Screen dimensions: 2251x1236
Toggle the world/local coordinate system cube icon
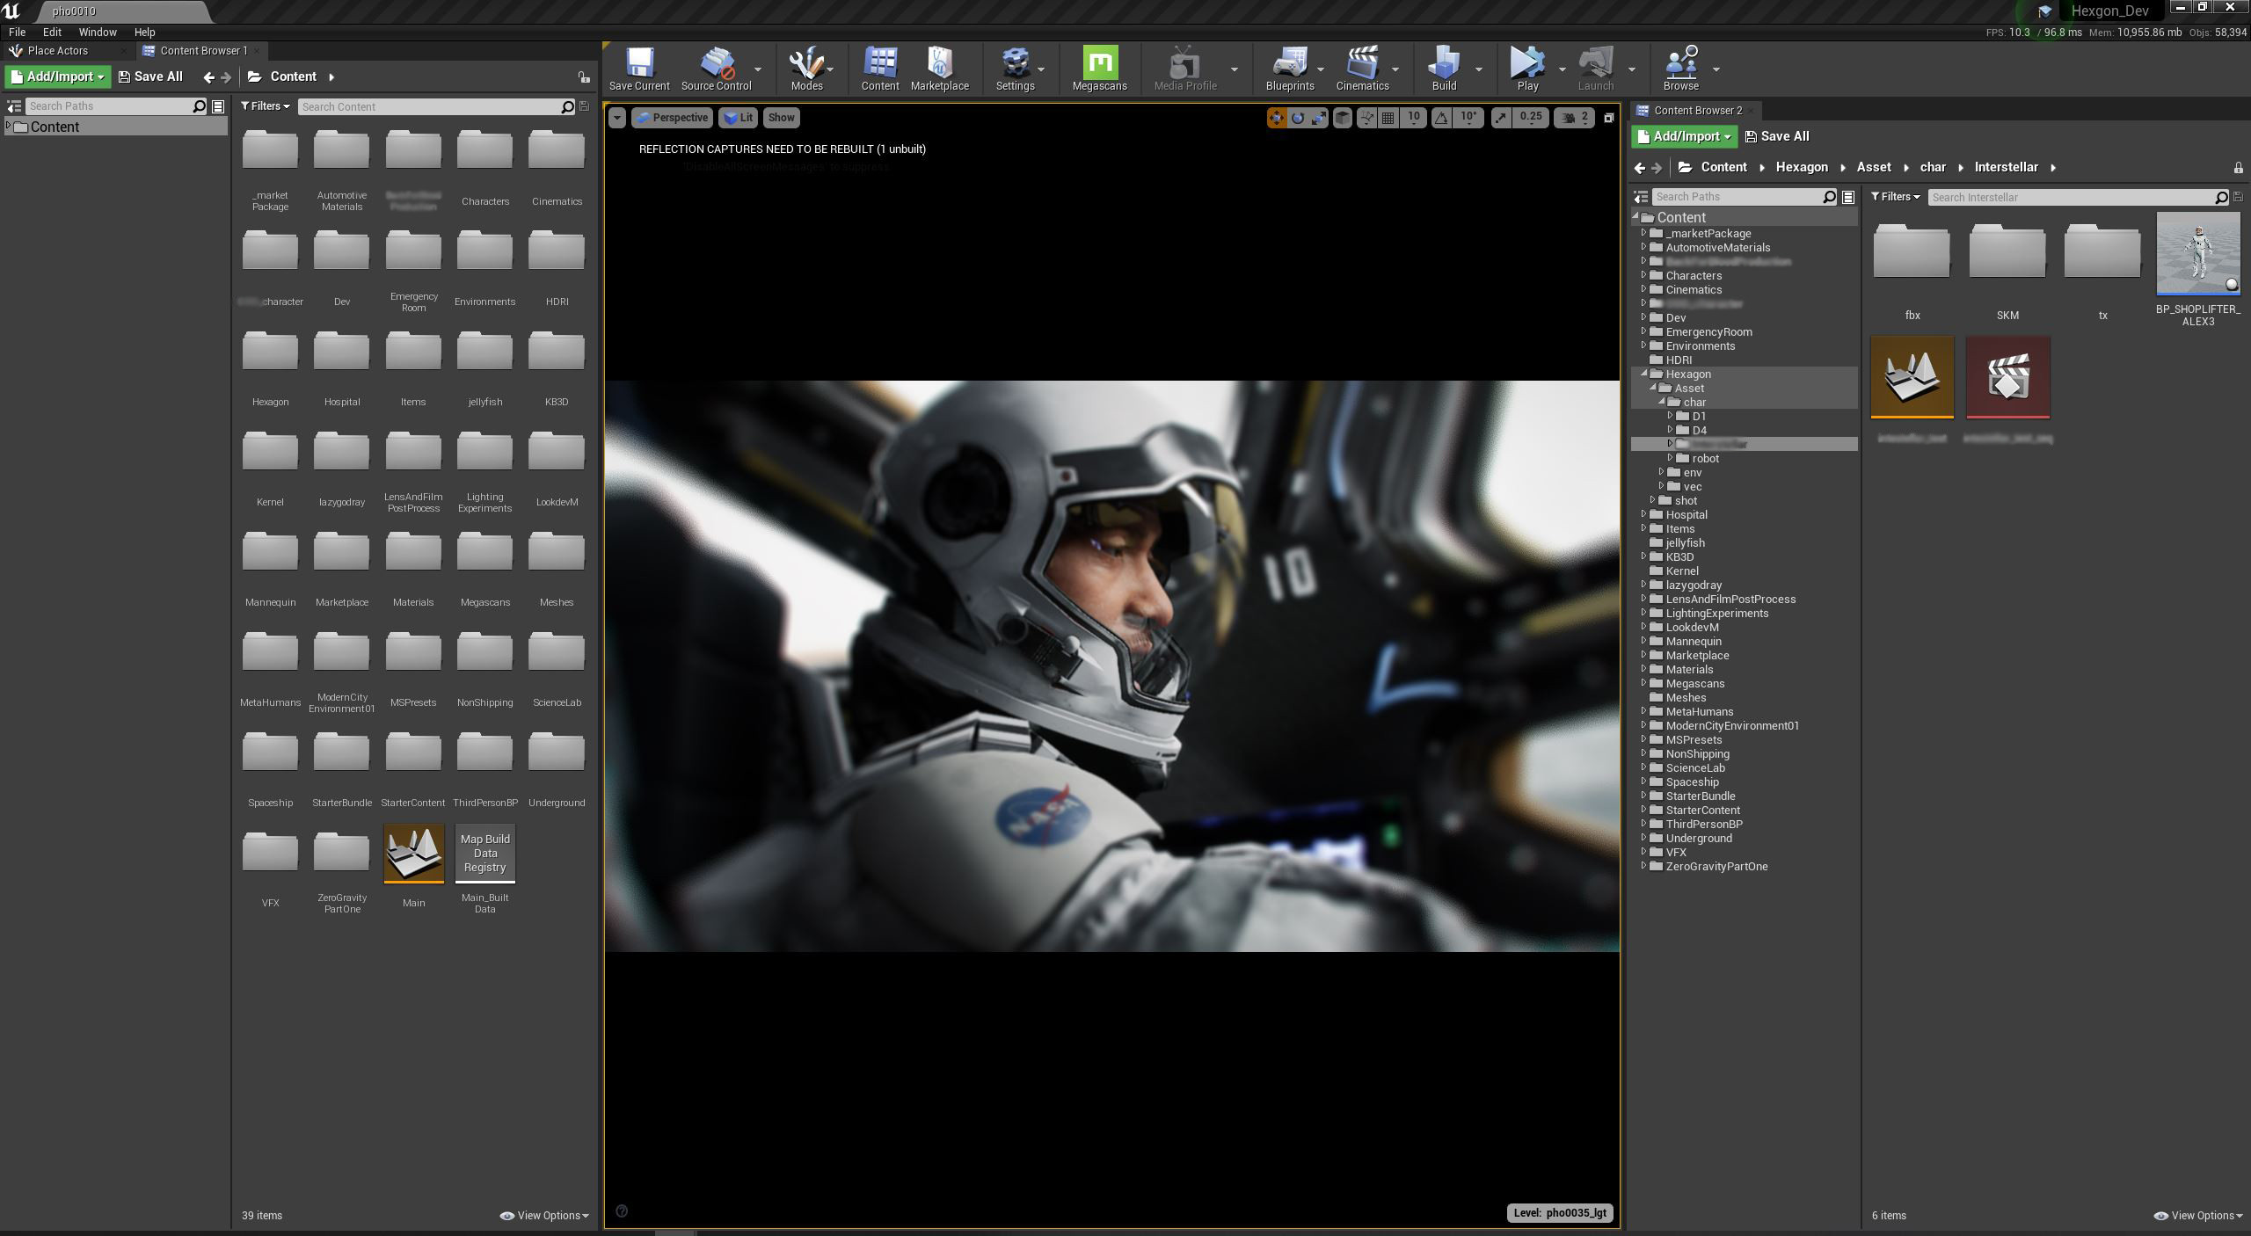point(1343,118)
